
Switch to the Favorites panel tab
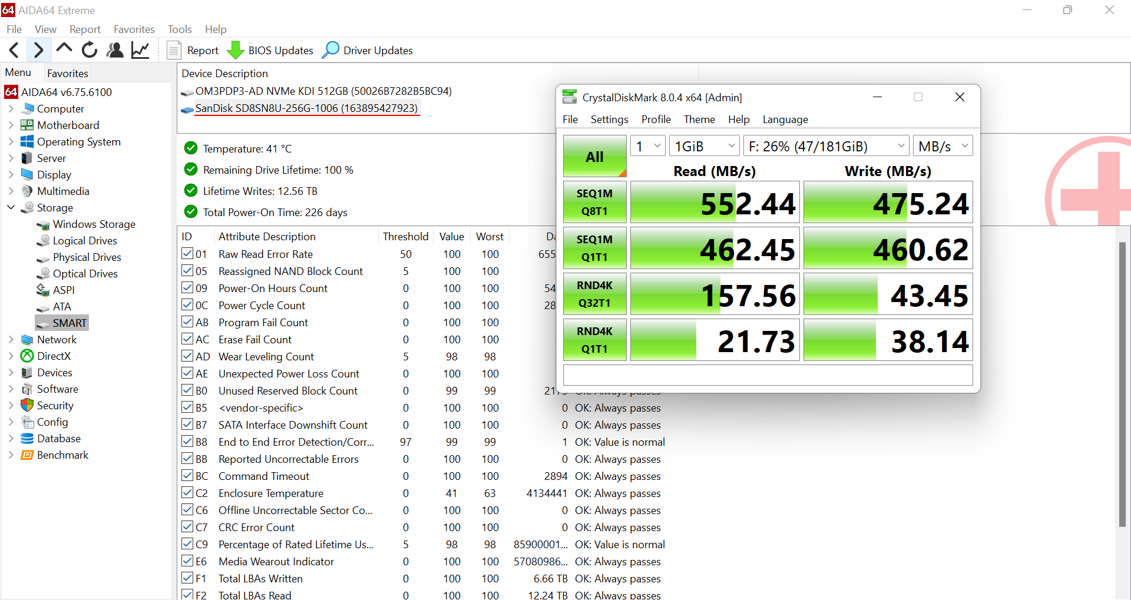[68, 74]
